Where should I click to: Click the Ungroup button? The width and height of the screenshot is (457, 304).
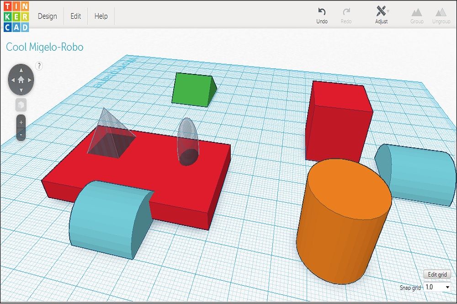tap(441, 16)
